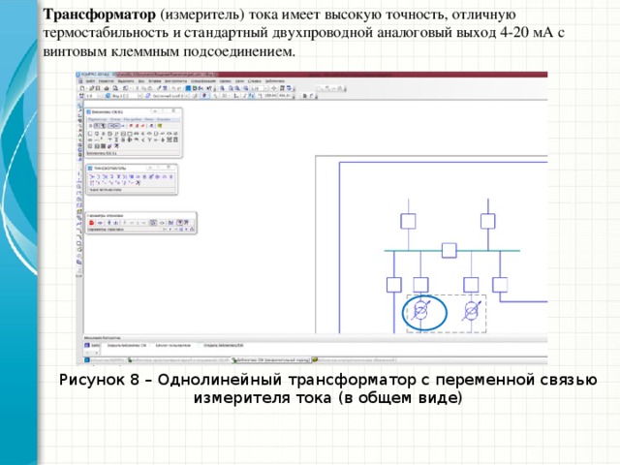Switch to Библиотека ESK (ознакомительный период) tab
The width and height of the screenshot is (620, 465).
pyautogui.click(x=271, y=359)
